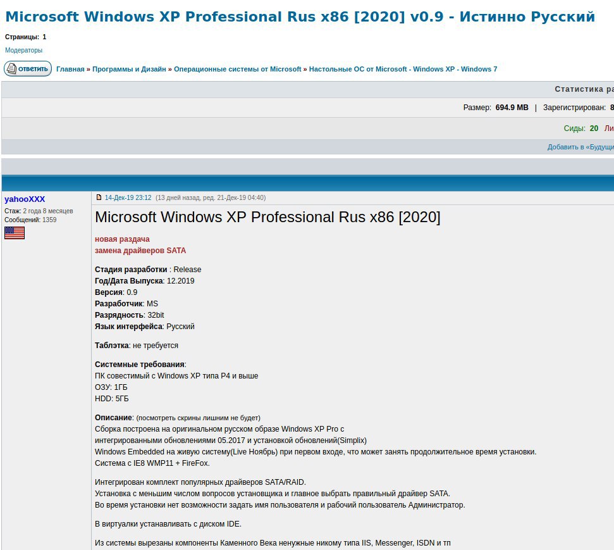The height and width of the screenshot is (550, 614).
Task: Click the Разработчик: MS line
Action: click(x=126, y=303)
